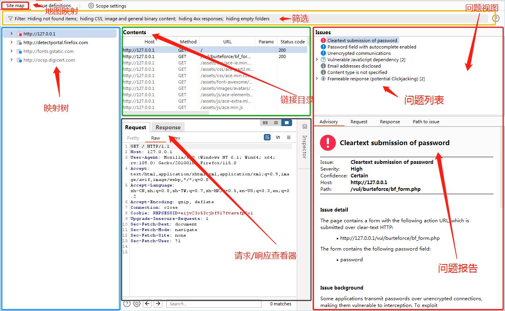Click the info icon of Content type is not specified
This screenshot has height=311, width=505.
tap(324, 72)
